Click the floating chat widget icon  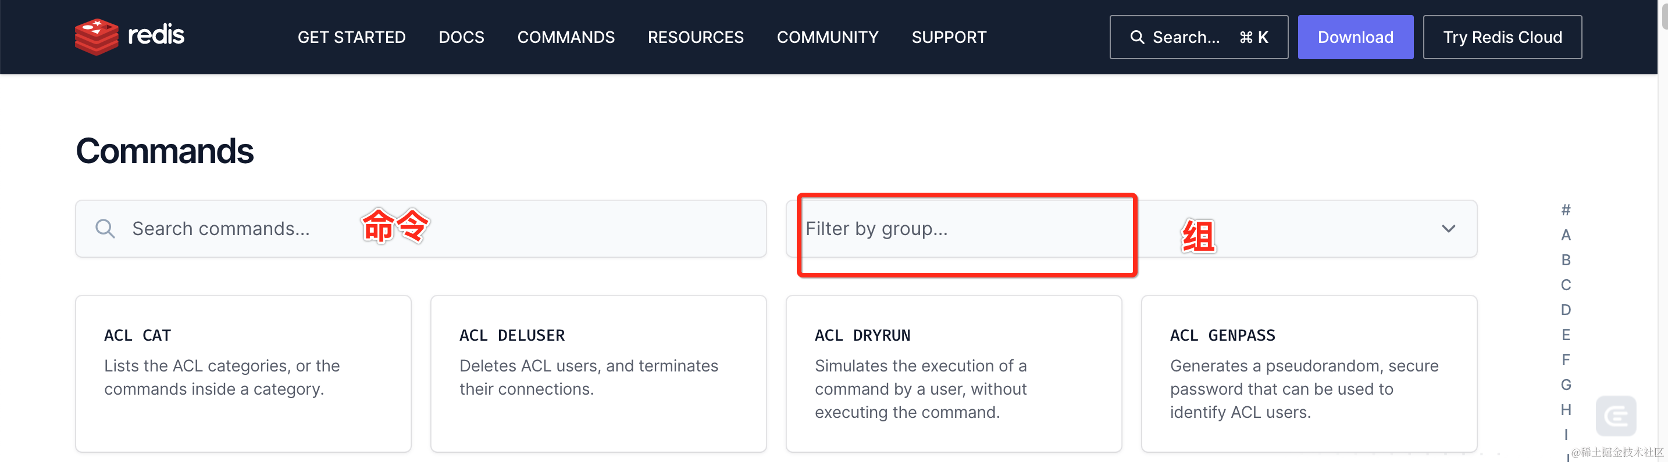[1616, 416]
